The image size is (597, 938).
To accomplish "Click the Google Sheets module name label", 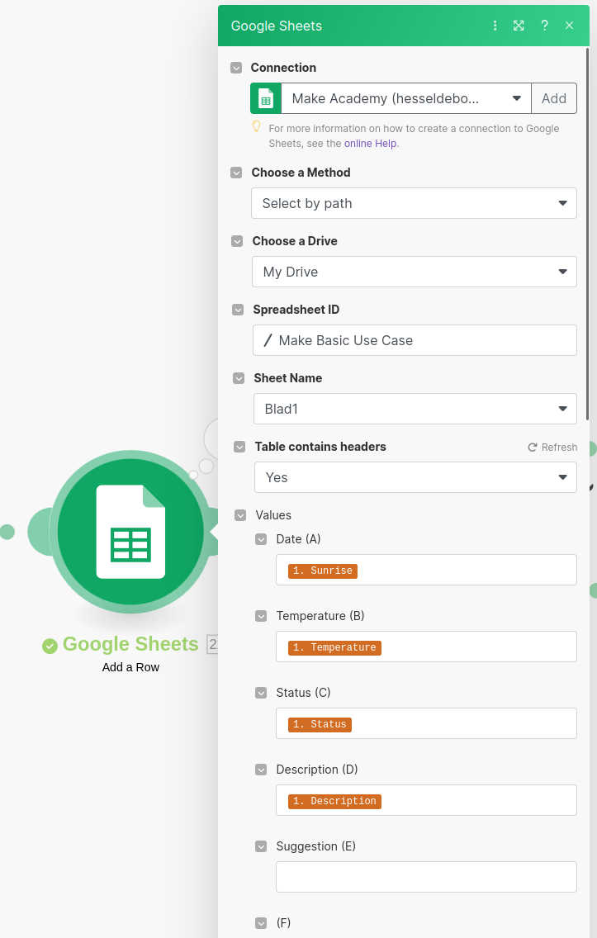I will 130,644.
